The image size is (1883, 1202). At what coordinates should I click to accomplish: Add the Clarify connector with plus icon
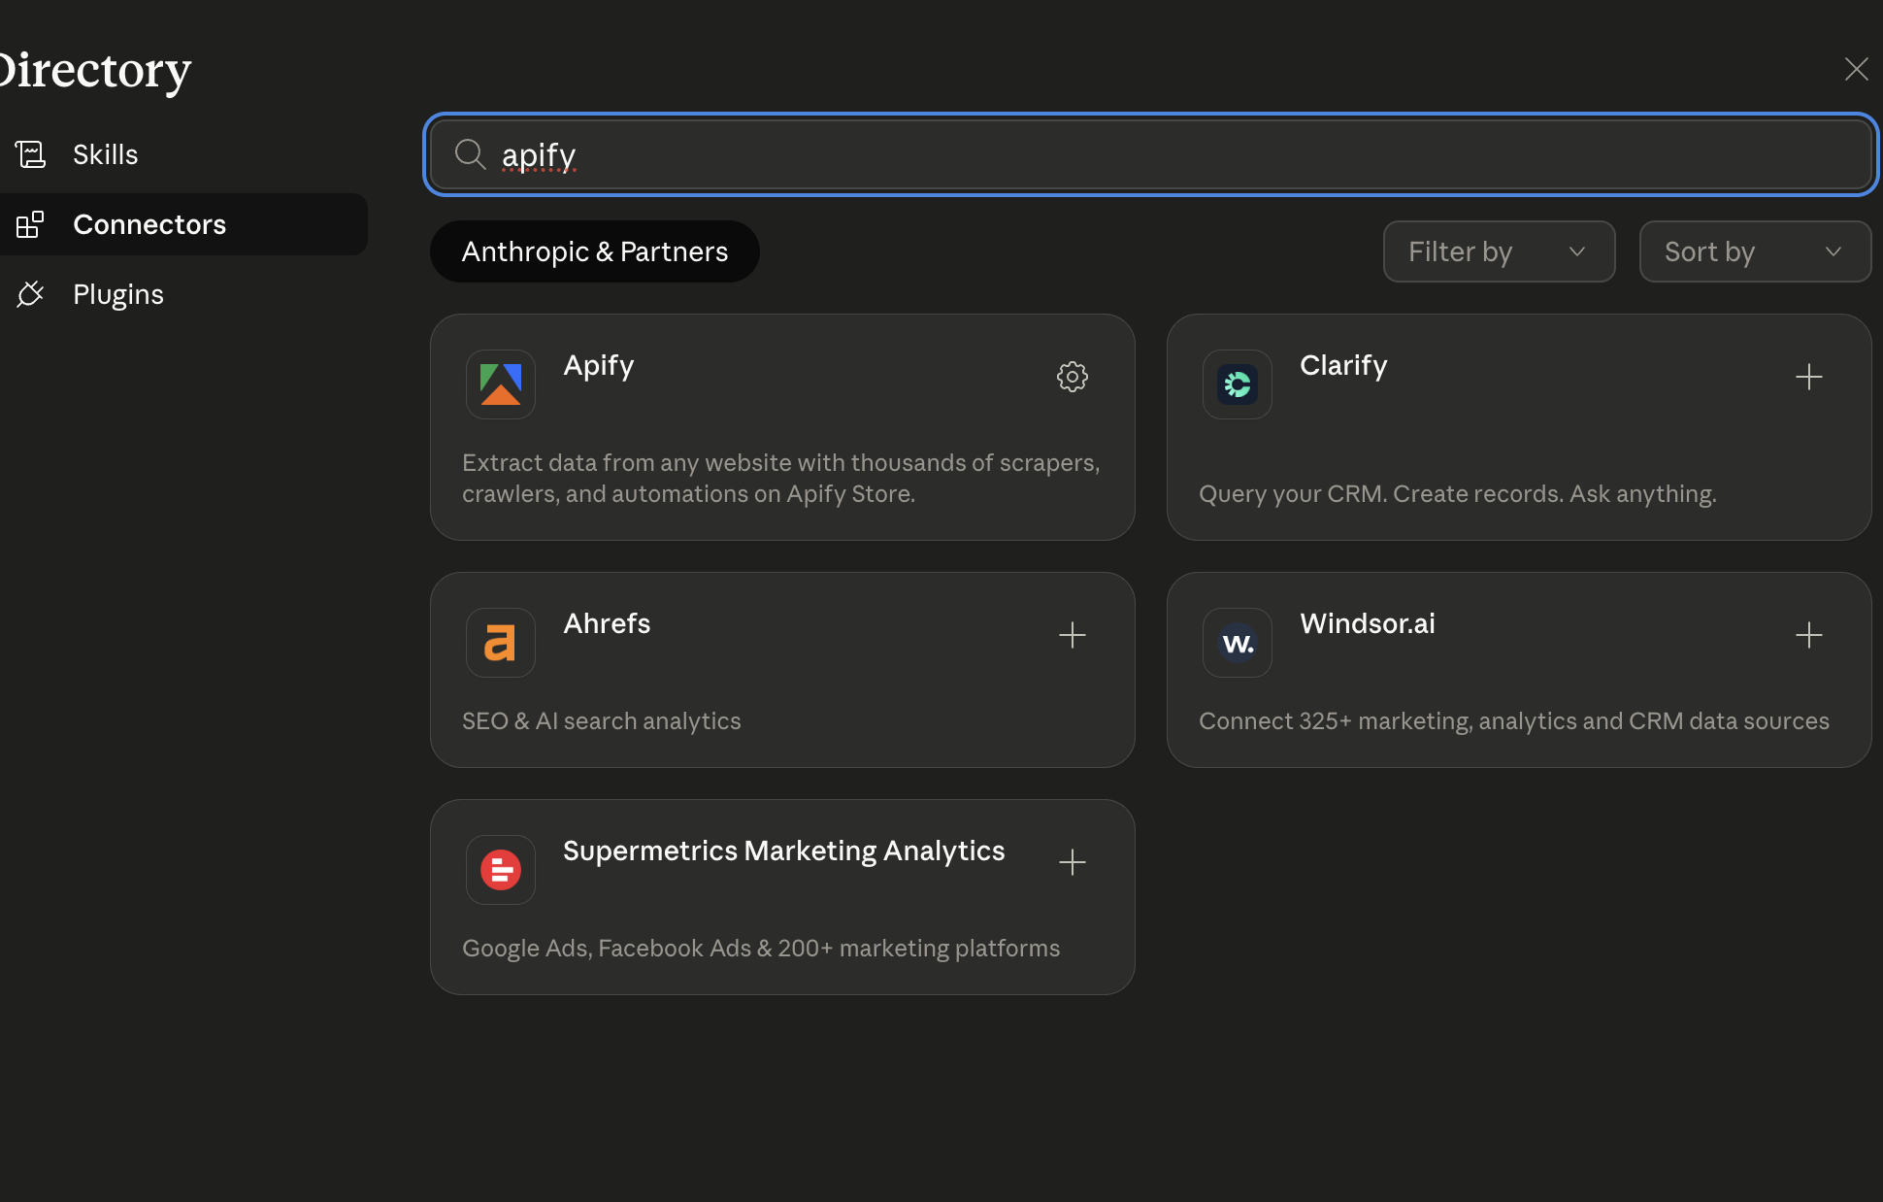[1808, 377]
